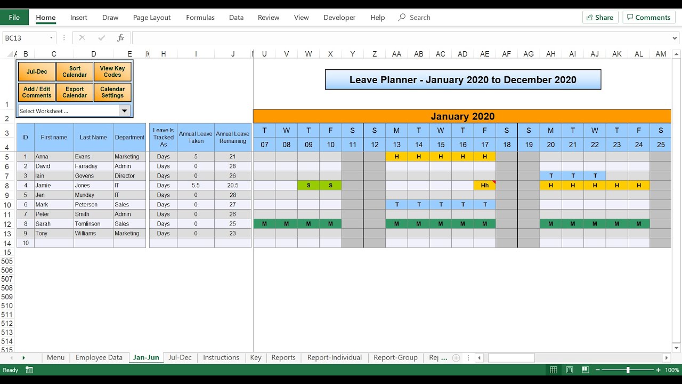
Task: Open the Comments button
Action: click(649, 18)
